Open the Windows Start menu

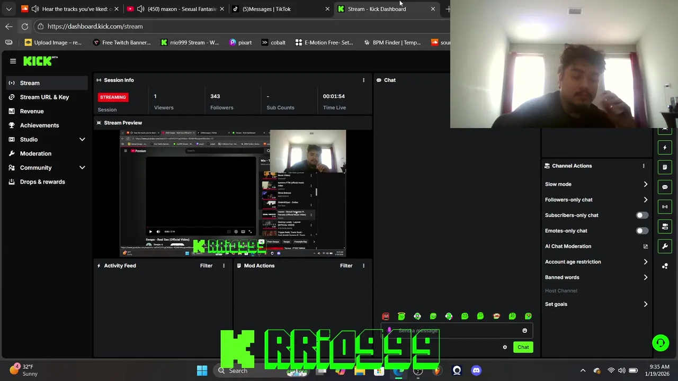202,370
